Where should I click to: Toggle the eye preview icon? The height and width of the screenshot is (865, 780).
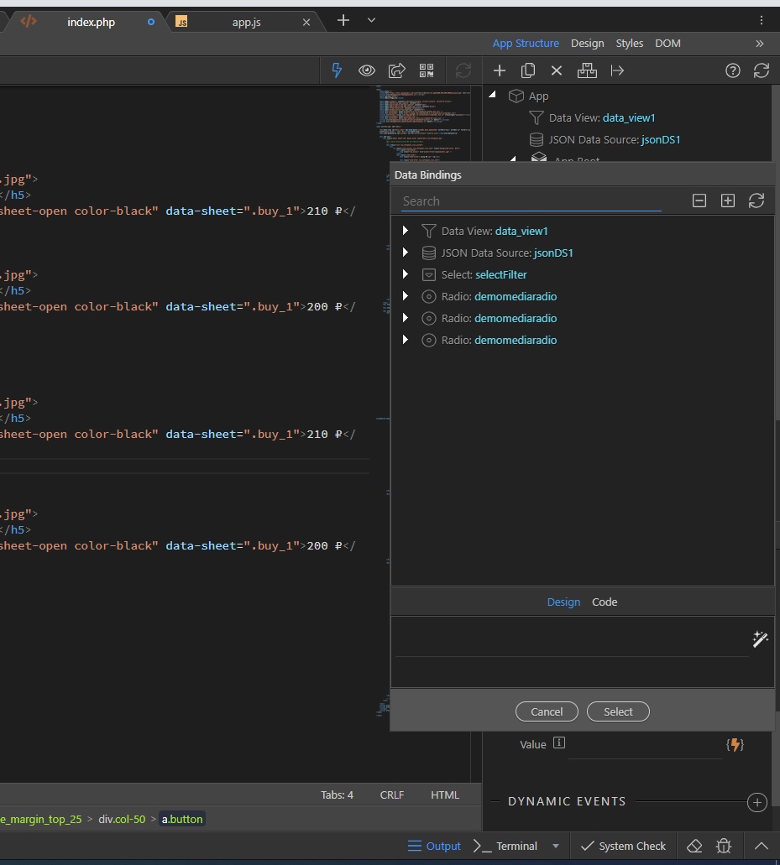point(367,70)
